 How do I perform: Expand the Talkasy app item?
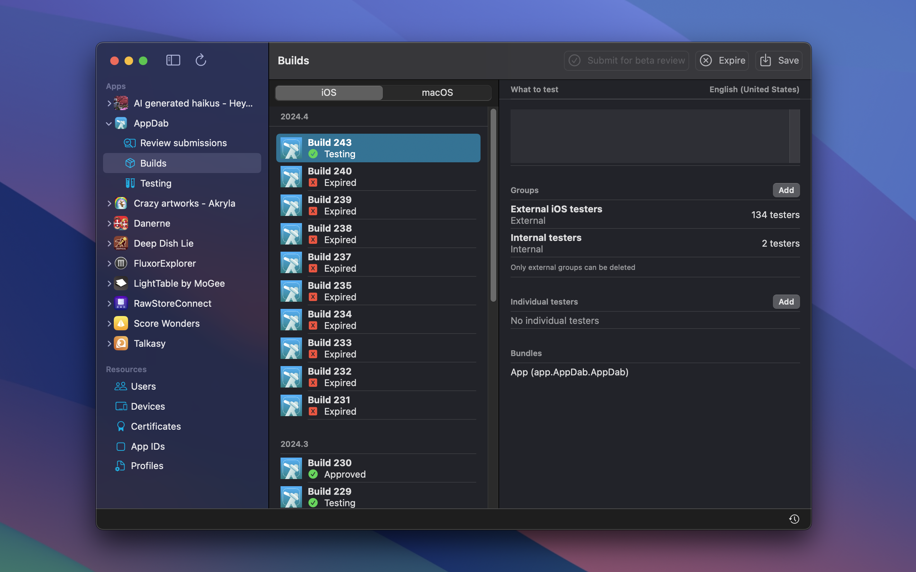(109, 344)
